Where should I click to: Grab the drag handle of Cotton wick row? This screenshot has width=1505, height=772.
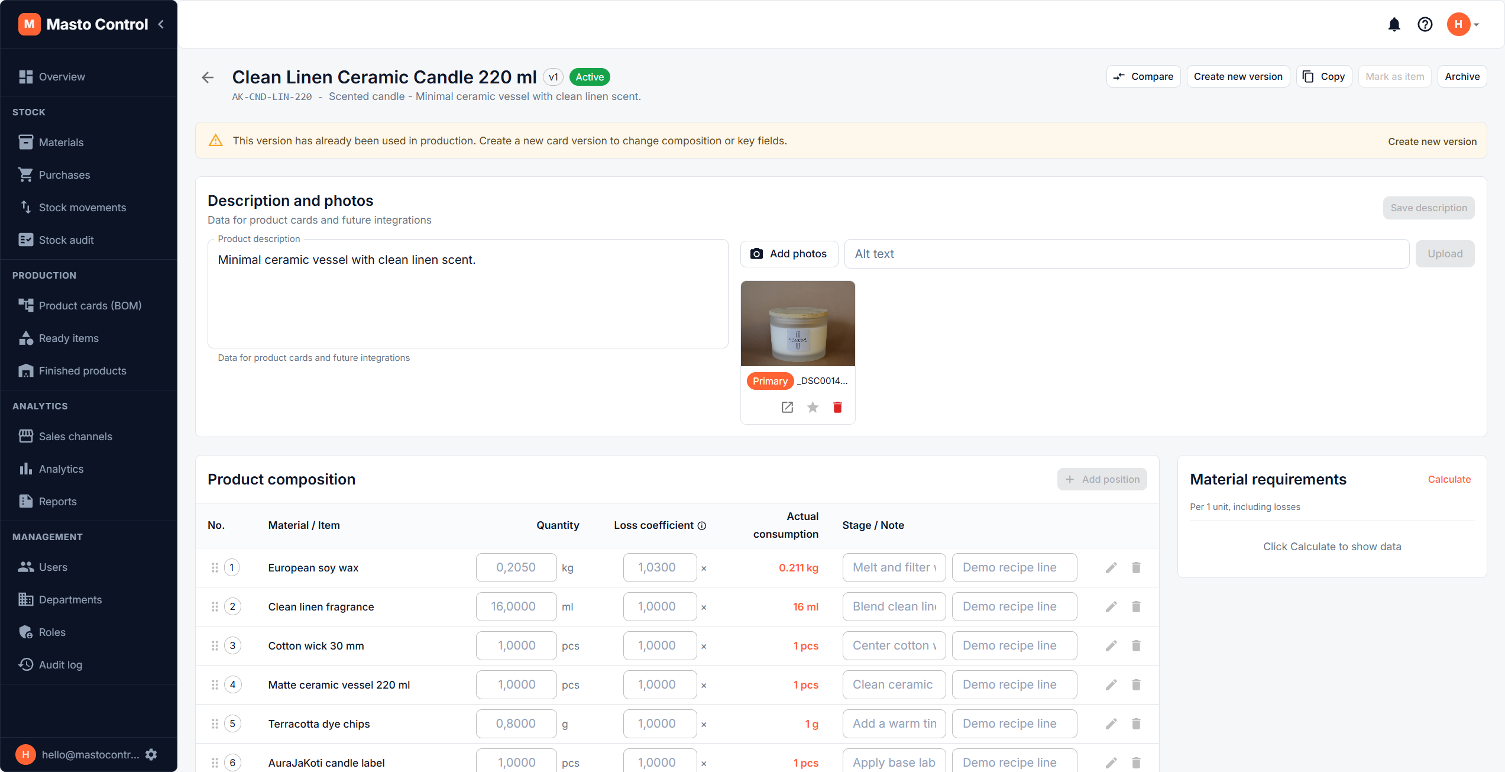(215, 645)
